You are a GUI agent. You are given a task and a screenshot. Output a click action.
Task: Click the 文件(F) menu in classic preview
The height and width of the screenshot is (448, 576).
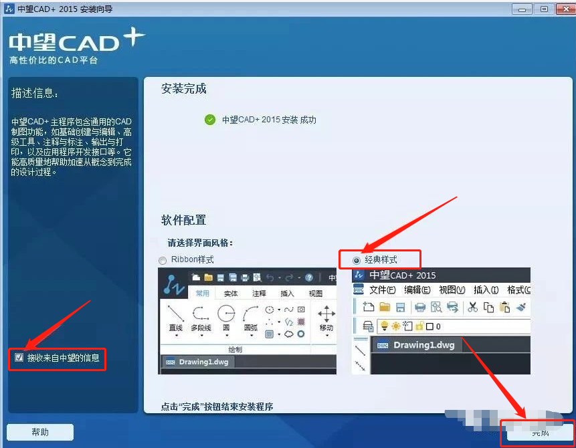[x=383, y=290]
